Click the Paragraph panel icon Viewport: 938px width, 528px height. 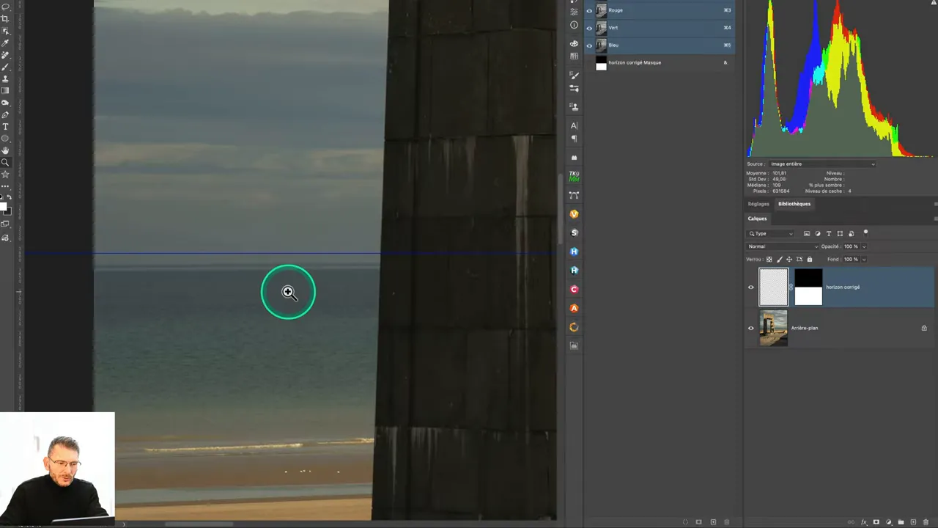click(574, 139)
